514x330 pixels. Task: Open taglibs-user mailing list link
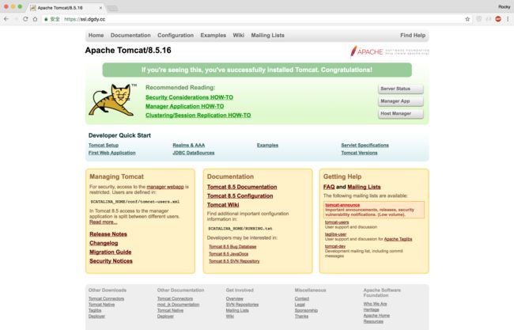pyautogui.click(x=335, y=234)
